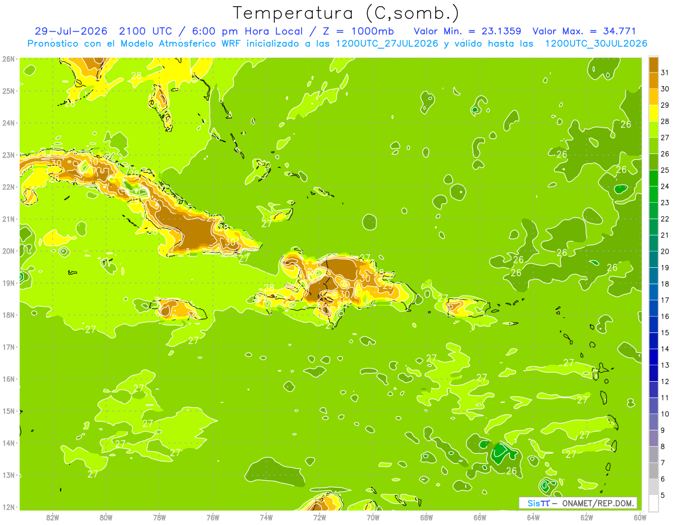Click the blue "Sis" logo text
The height and width of the screenshot is (525, 680).
coord(533,503)
